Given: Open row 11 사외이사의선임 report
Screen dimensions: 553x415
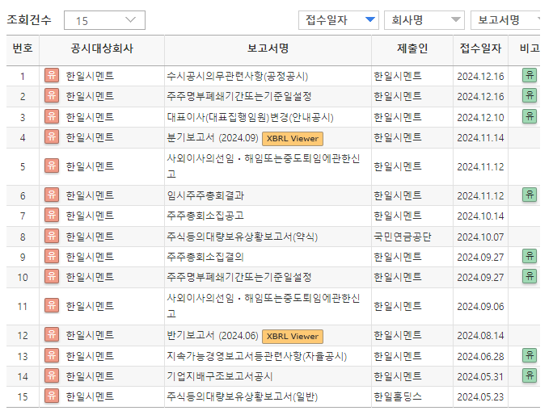Looking at the screenshot, I should (263, 306).
